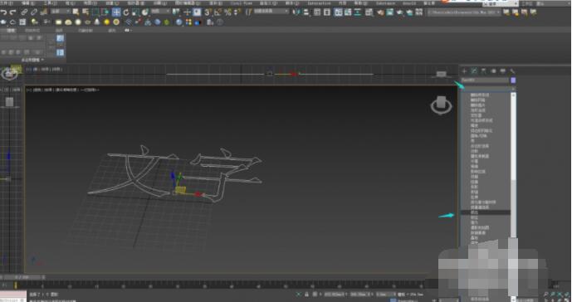Open the Select by Name dialog icon
The width and height of the screenshot is (572, 302).
[86, 12]
